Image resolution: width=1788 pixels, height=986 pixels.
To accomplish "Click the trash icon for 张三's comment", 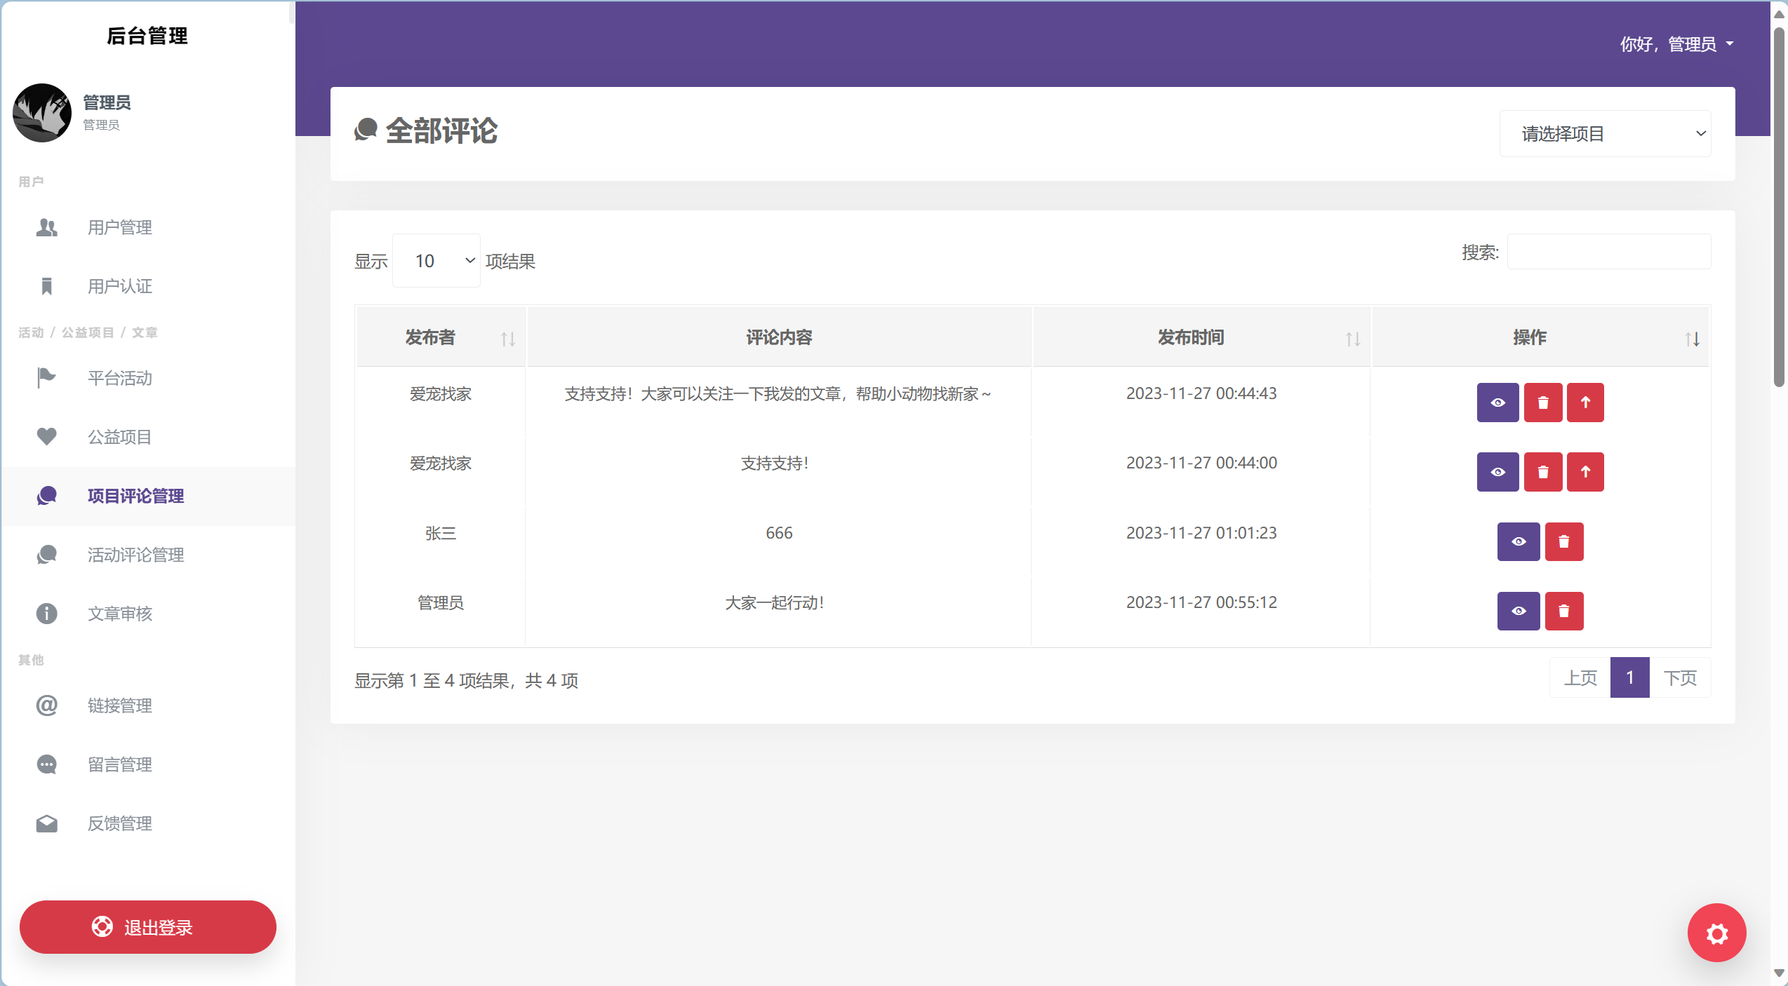I will coord(1563,541).
